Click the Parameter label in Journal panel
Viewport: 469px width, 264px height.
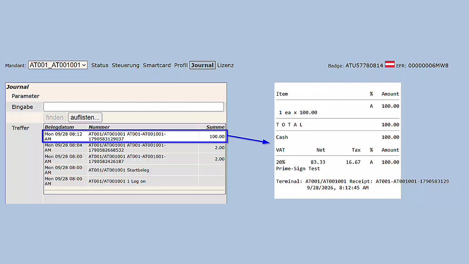pos(25,96)
